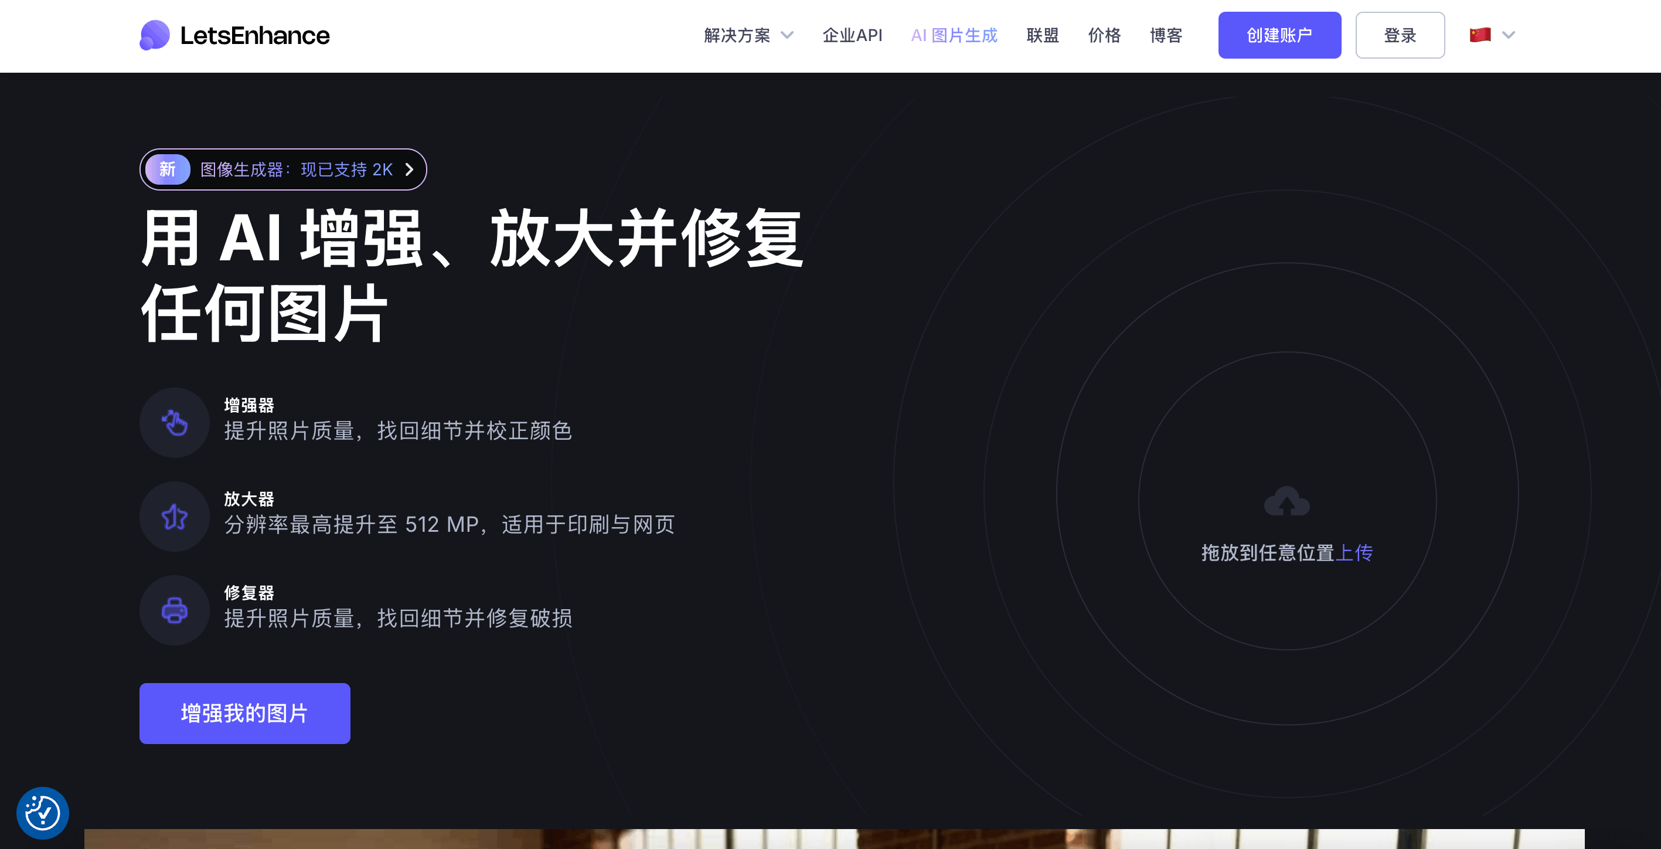Open the 联盟 menu item
1661x849 pixels.
(x=1043, y=35)
